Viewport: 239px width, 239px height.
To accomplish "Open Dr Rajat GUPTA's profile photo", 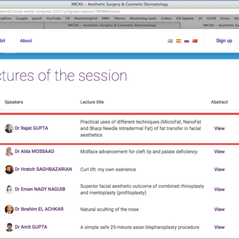I will point(9,128).
